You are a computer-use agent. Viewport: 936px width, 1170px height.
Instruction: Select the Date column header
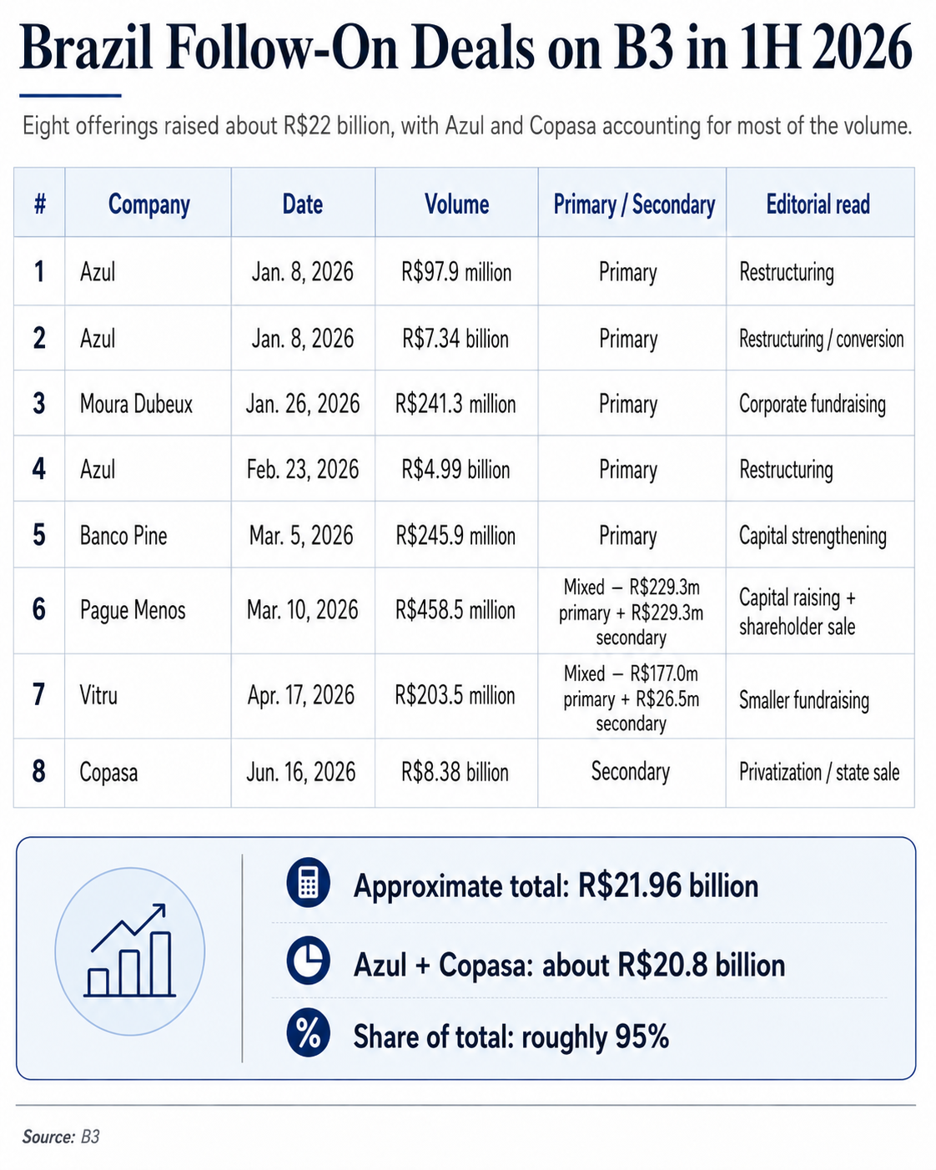(302, 204)
